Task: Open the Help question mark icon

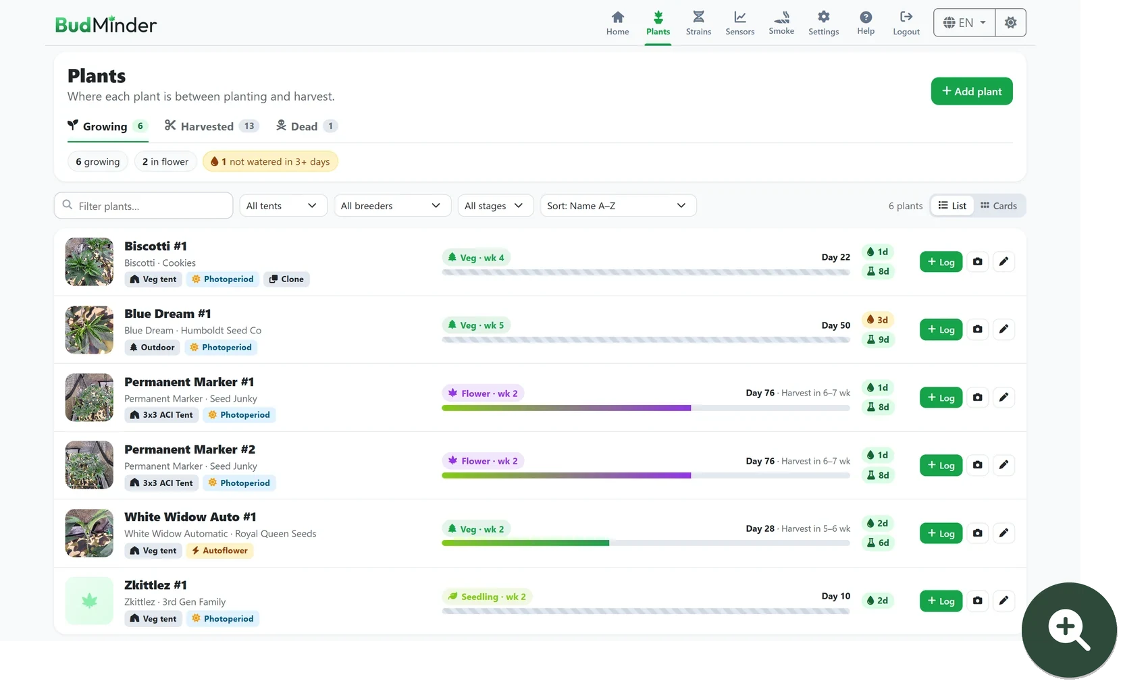Action: (866, 23)
